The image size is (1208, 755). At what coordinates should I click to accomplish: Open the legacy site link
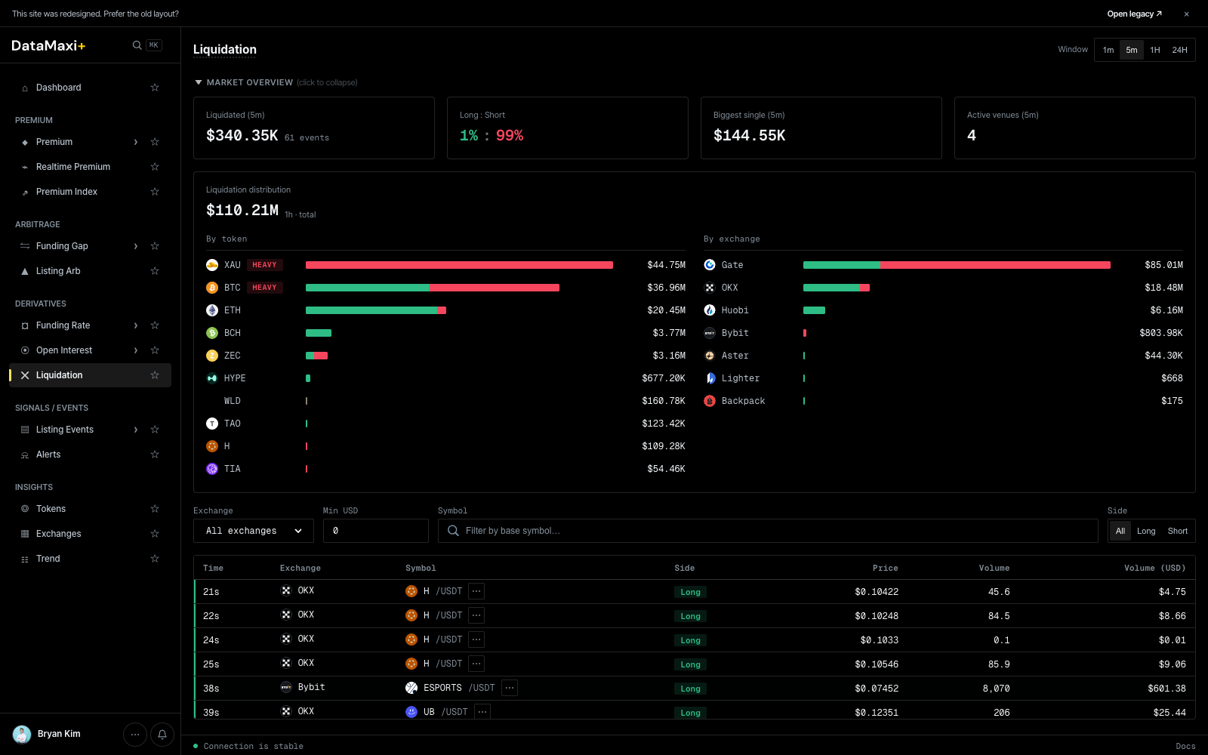1134,14
